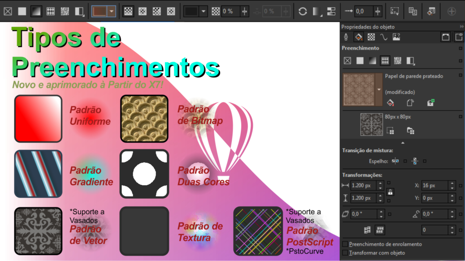The image size is (465, 261).
Task: Choose the No fill icon in Preenchimento panel
Action: click(x=347, y=61)
